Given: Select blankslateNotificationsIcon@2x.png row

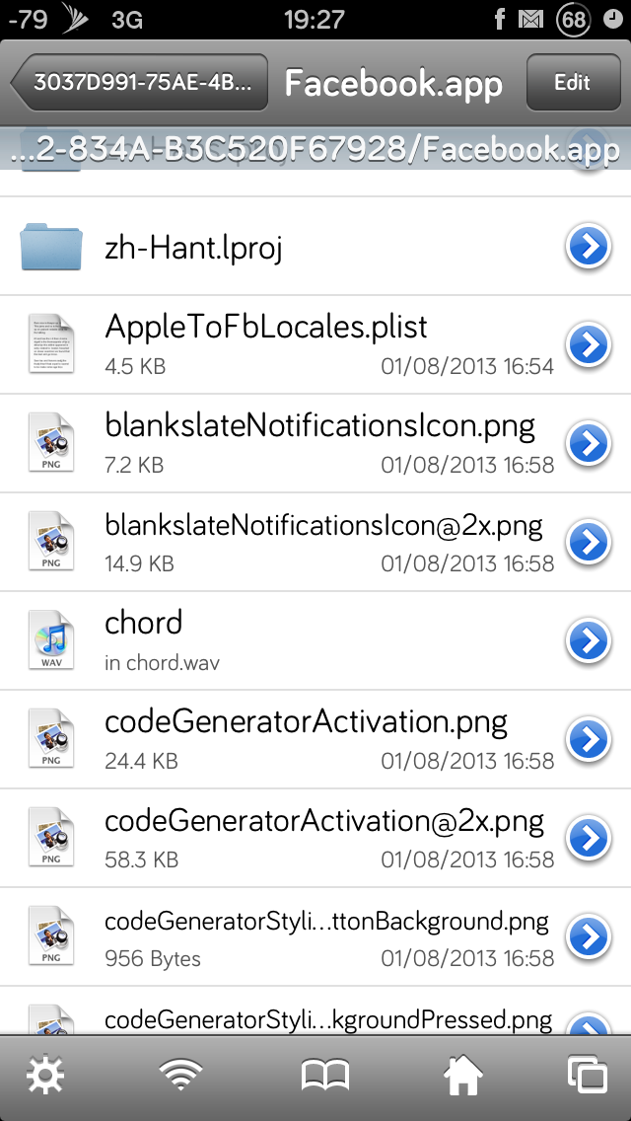Looking at the screenshot, I should (315, 542).
